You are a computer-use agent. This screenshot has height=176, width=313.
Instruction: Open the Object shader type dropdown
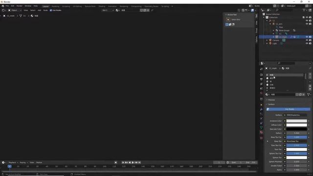[14, 10]
